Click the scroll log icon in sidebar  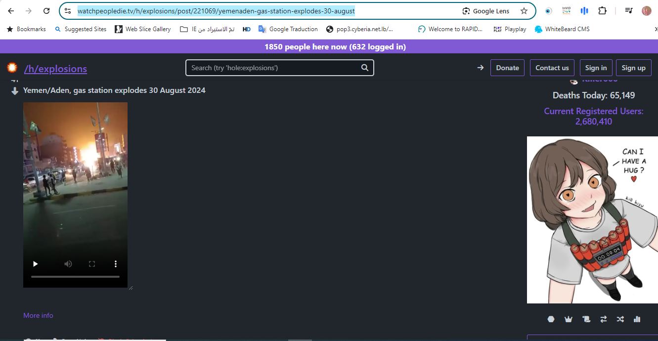coord(586,319)
